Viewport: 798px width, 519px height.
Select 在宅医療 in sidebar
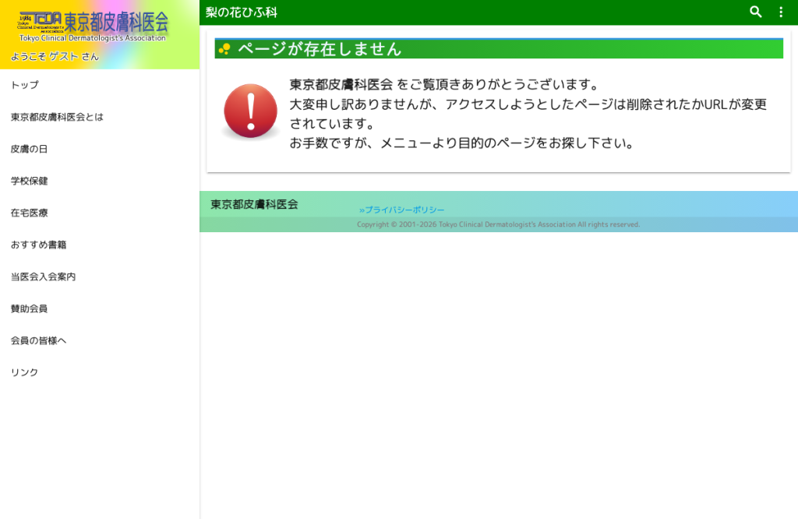100,213
